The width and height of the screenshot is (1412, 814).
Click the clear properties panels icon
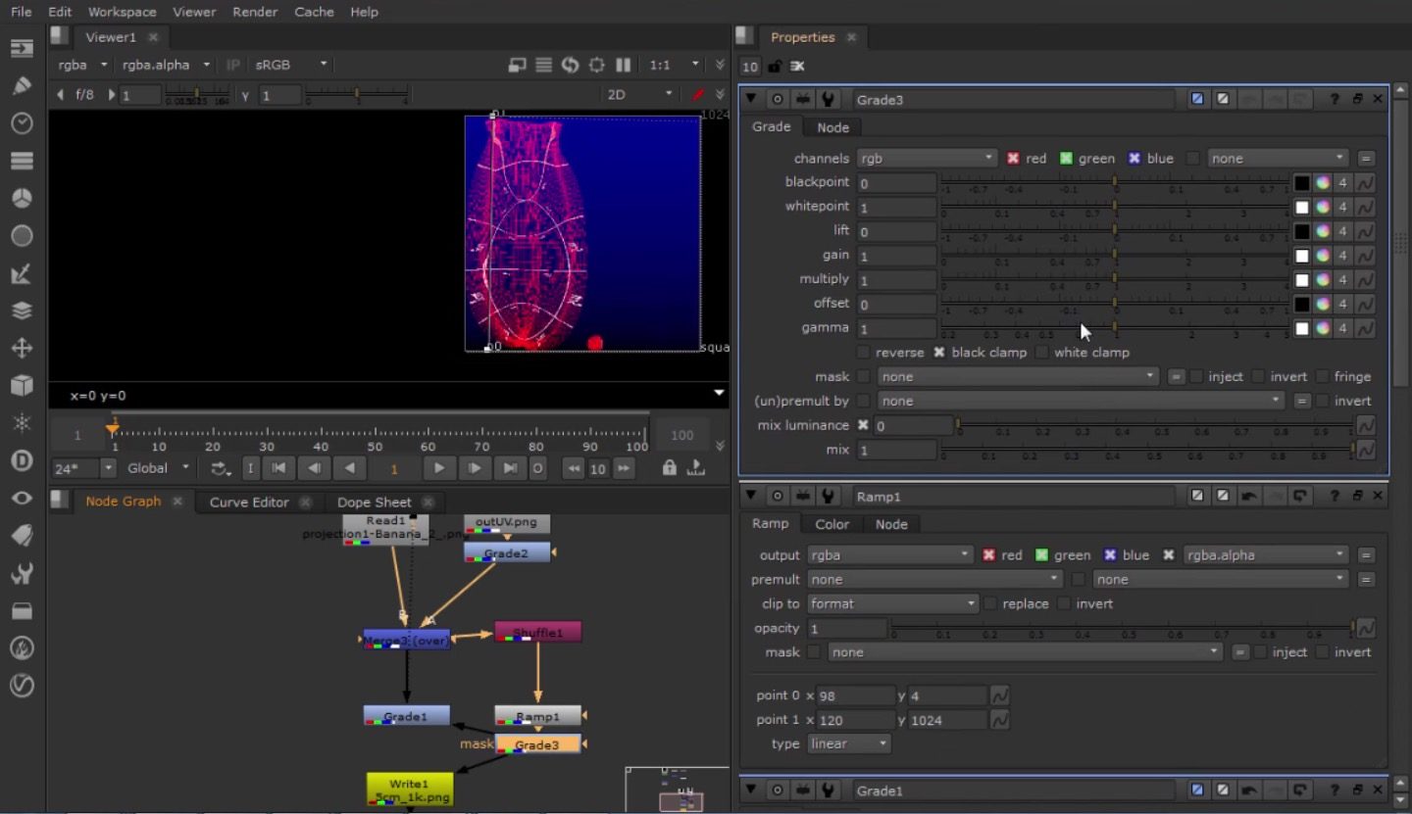click(x=797, y=67)
